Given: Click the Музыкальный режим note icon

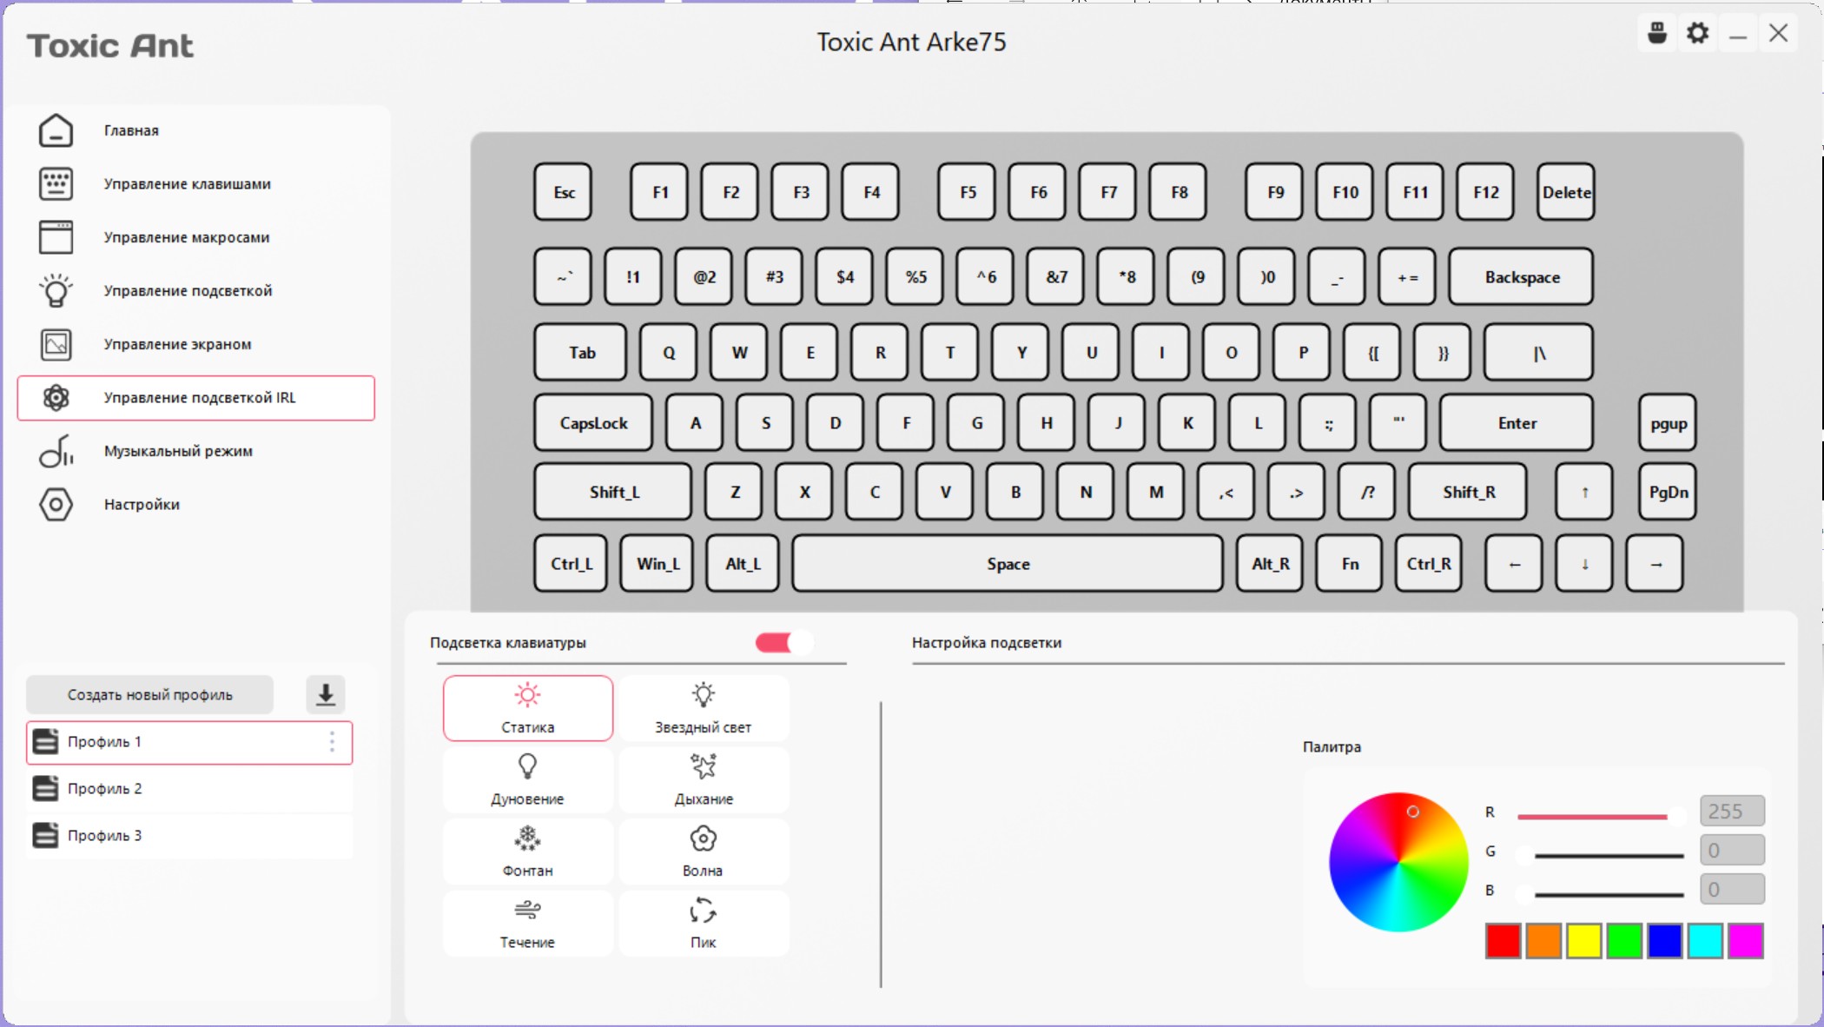Looking at the screenshot, I should [x=56, y=451].
